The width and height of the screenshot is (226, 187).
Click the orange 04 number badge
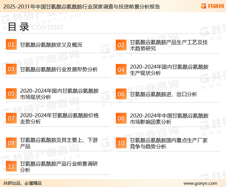pyautogui.click(x=121, y=69)
